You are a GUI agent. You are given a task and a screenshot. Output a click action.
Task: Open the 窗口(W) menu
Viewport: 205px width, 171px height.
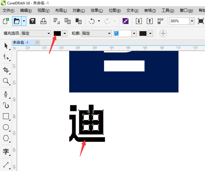click(x=186, y=10)
